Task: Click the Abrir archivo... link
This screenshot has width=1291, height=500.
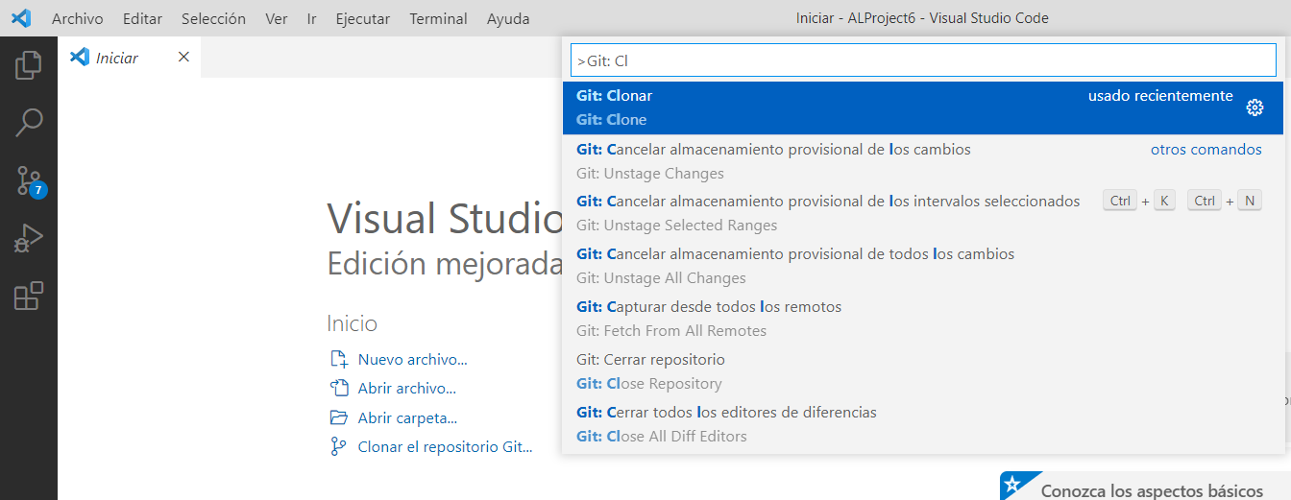Action: tap(406, 389)
